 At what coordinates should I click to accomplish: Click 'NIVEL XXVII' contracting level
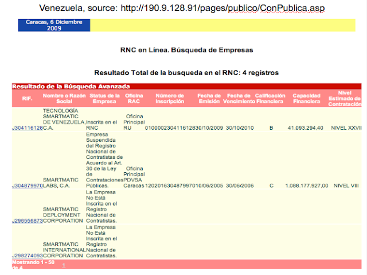(346, 128)
